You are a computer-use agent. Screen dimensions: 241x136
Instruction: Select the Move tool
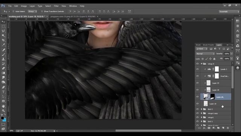(x=3, y=22)
